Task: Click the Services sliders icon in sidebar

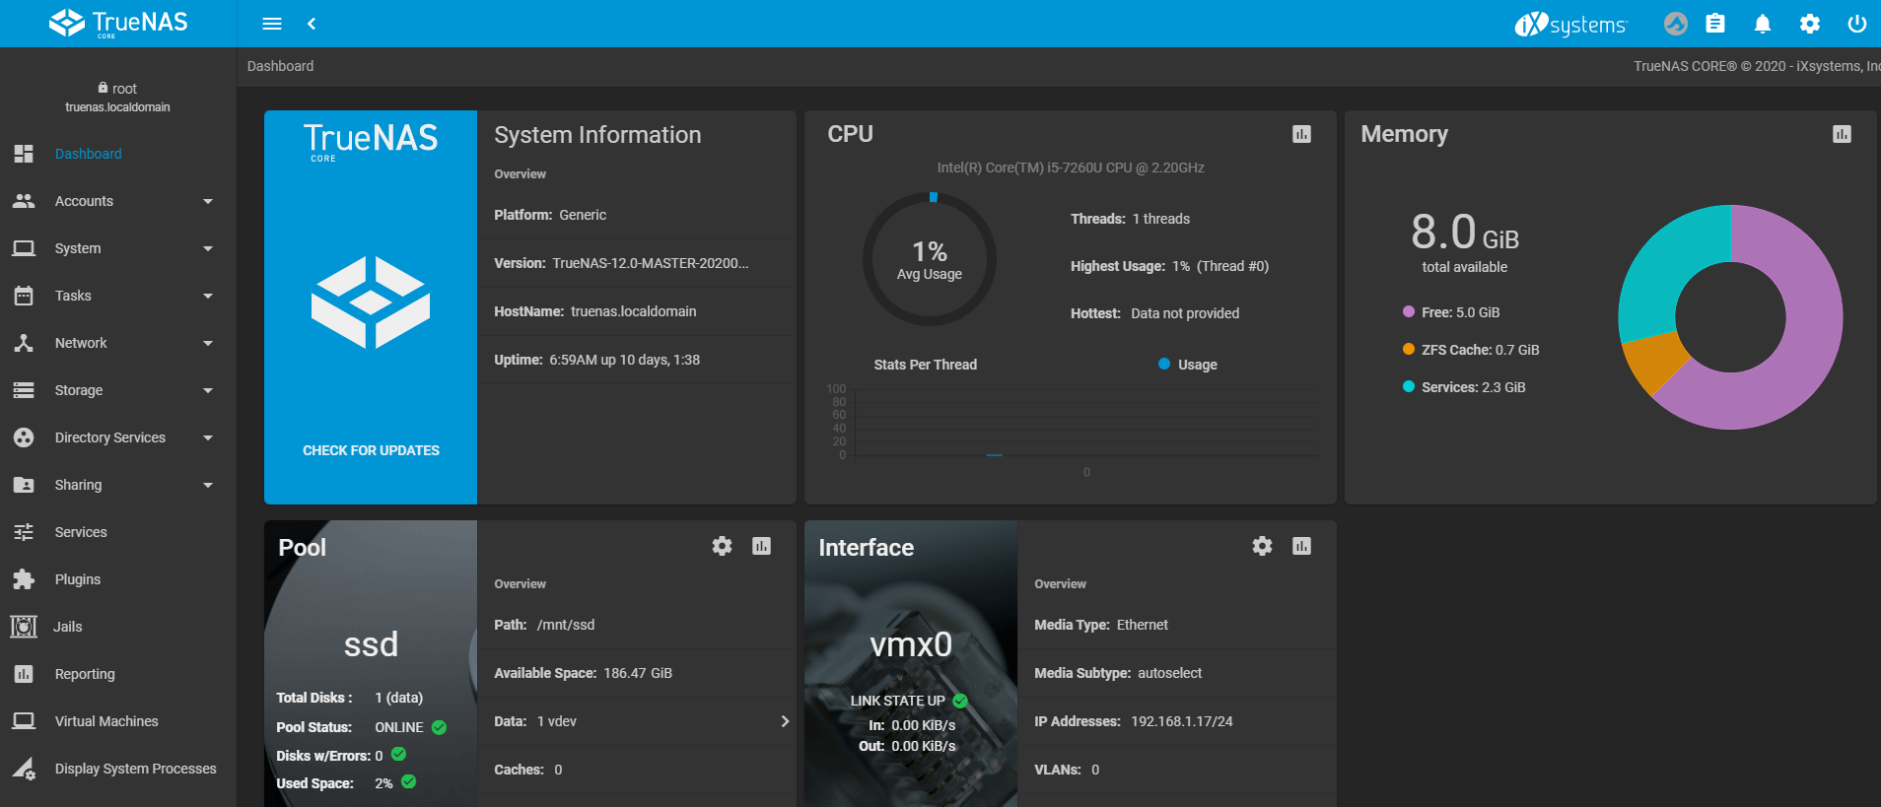Action: [x=24, y=532]
